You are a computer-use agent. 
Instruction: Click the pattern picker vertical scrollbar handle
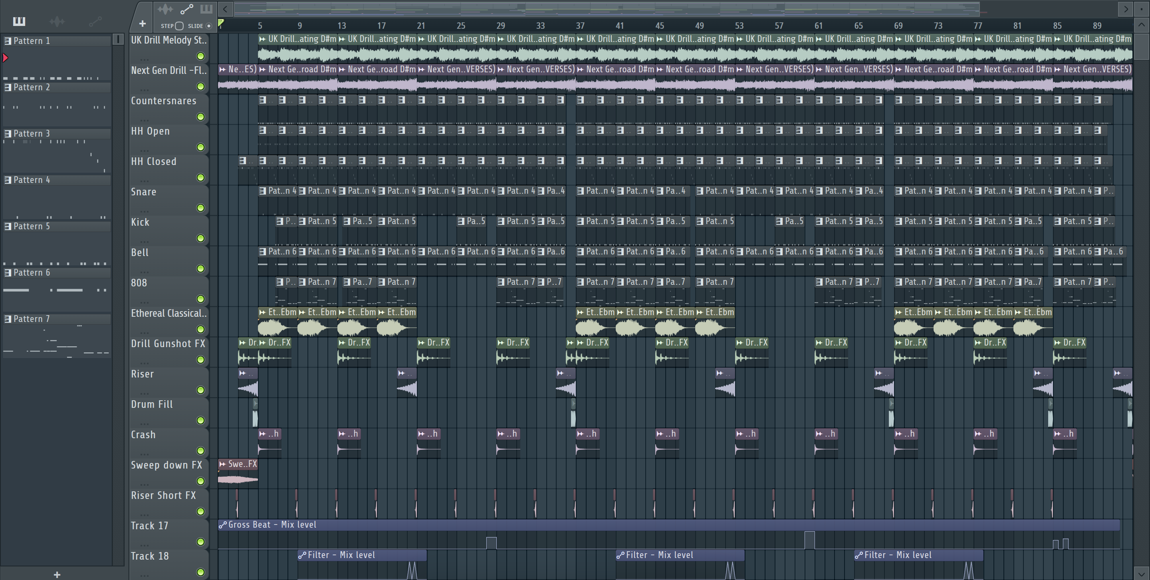[x=118, y=39]
